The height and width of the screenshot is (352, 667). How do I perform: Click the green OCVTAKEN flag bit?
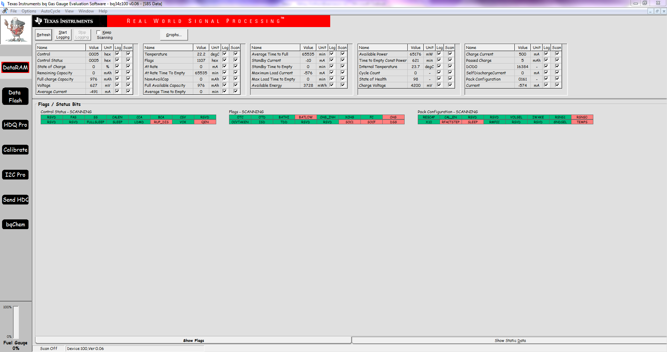240,122
